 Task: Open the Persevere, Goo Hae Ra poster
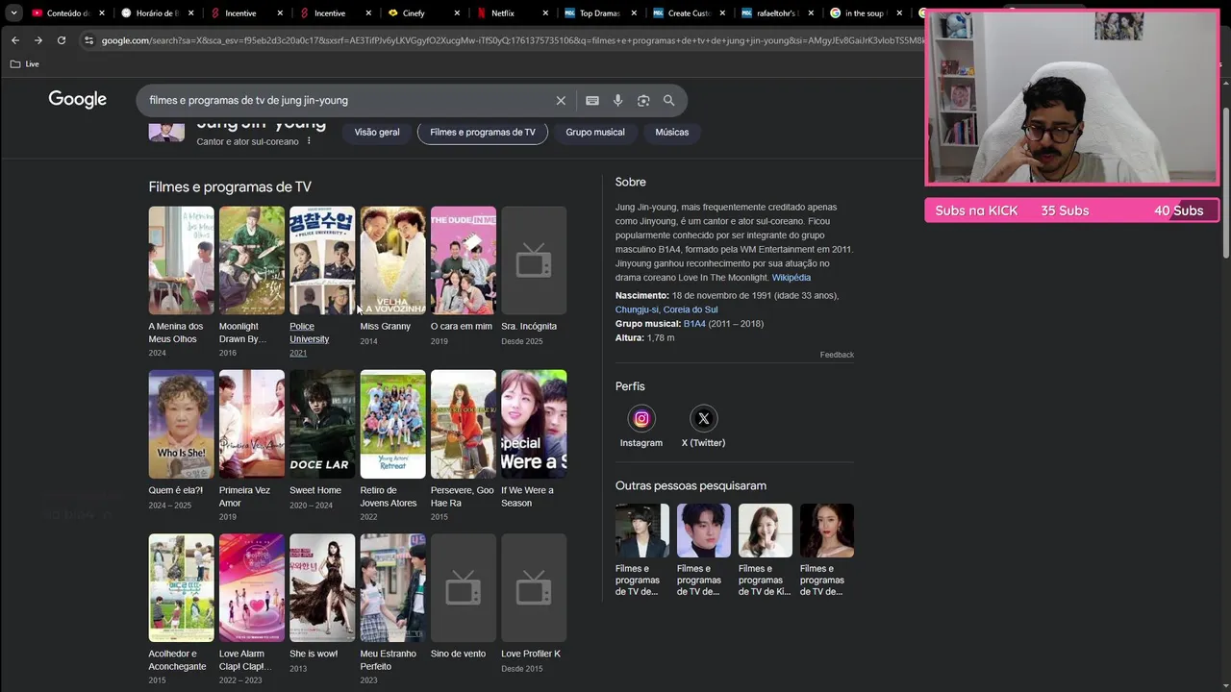(464, 424)
